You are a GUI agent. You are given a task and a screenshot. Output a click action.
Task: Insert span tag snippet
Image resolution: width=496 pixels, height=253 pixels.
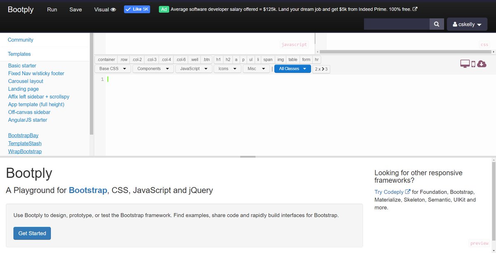coord(268,60)
